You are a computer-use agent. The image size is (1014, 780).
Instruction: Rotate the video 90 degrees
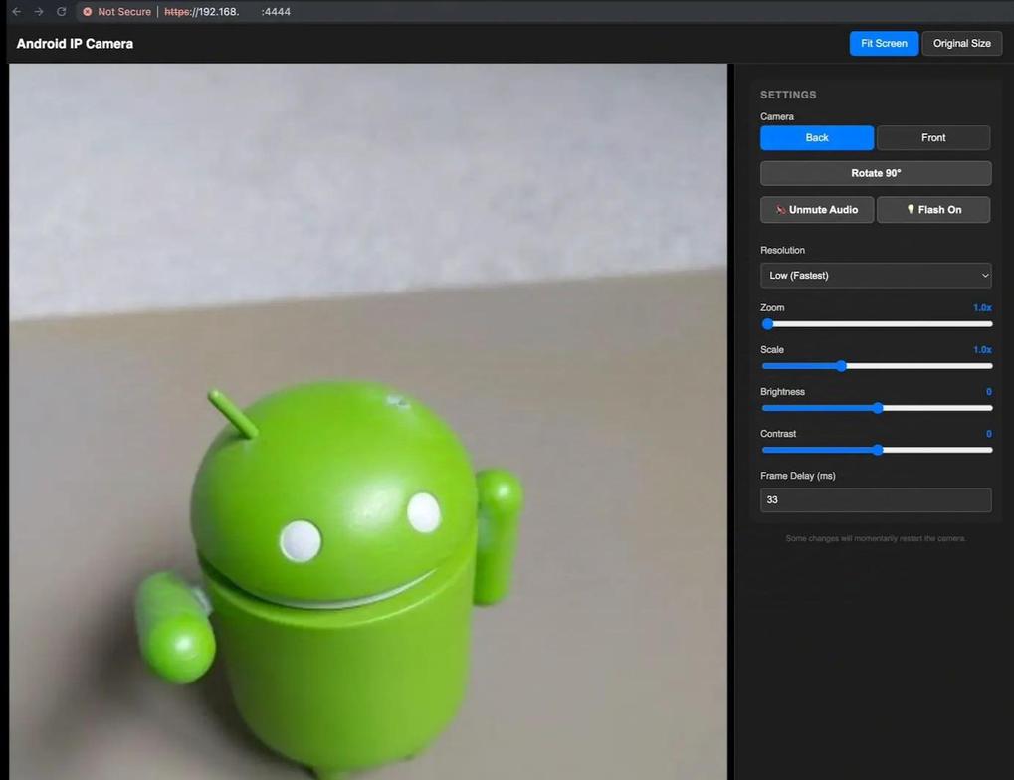coord(876,173)
